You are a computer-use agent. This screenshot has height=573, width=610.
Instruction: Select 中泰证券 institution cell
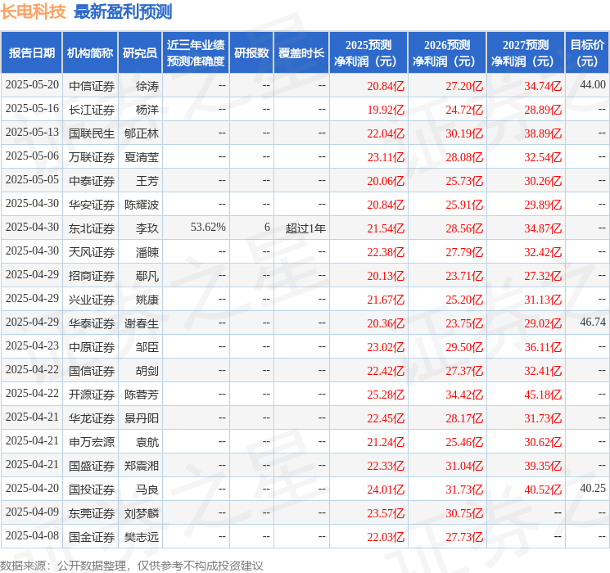(x=92, y=181)
